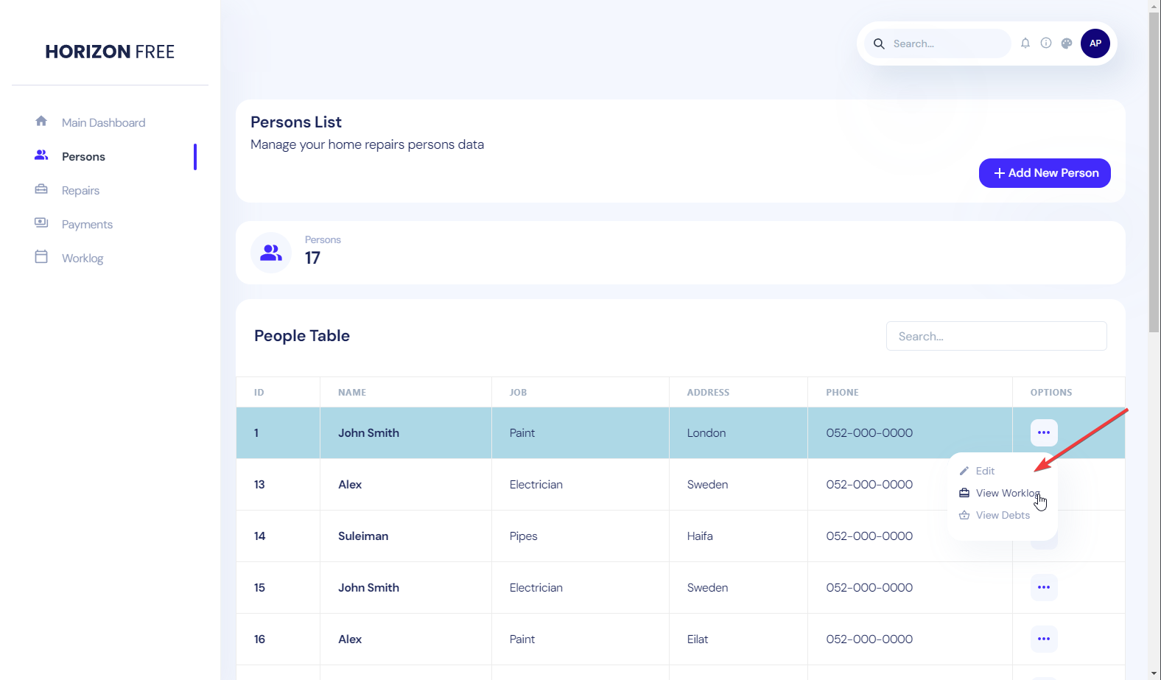Click the Repairs briefcase icon
This screenshot has width=1161, height=680.
(x=41, y=189)
